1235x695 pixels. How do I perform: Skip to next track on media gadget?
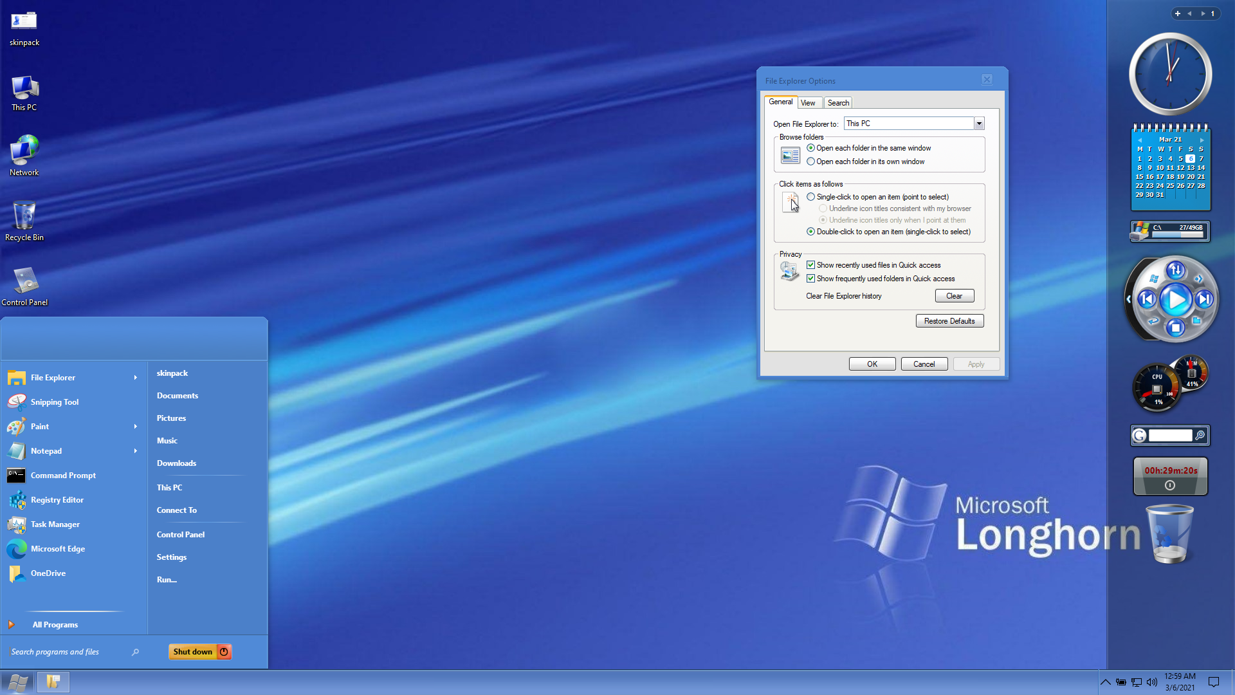point(1204,299)
